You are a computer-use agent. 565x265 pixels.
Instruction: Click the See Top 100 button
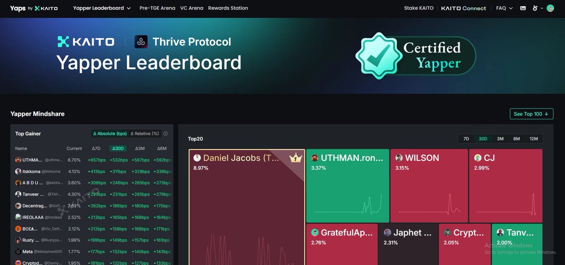[532, 114]
